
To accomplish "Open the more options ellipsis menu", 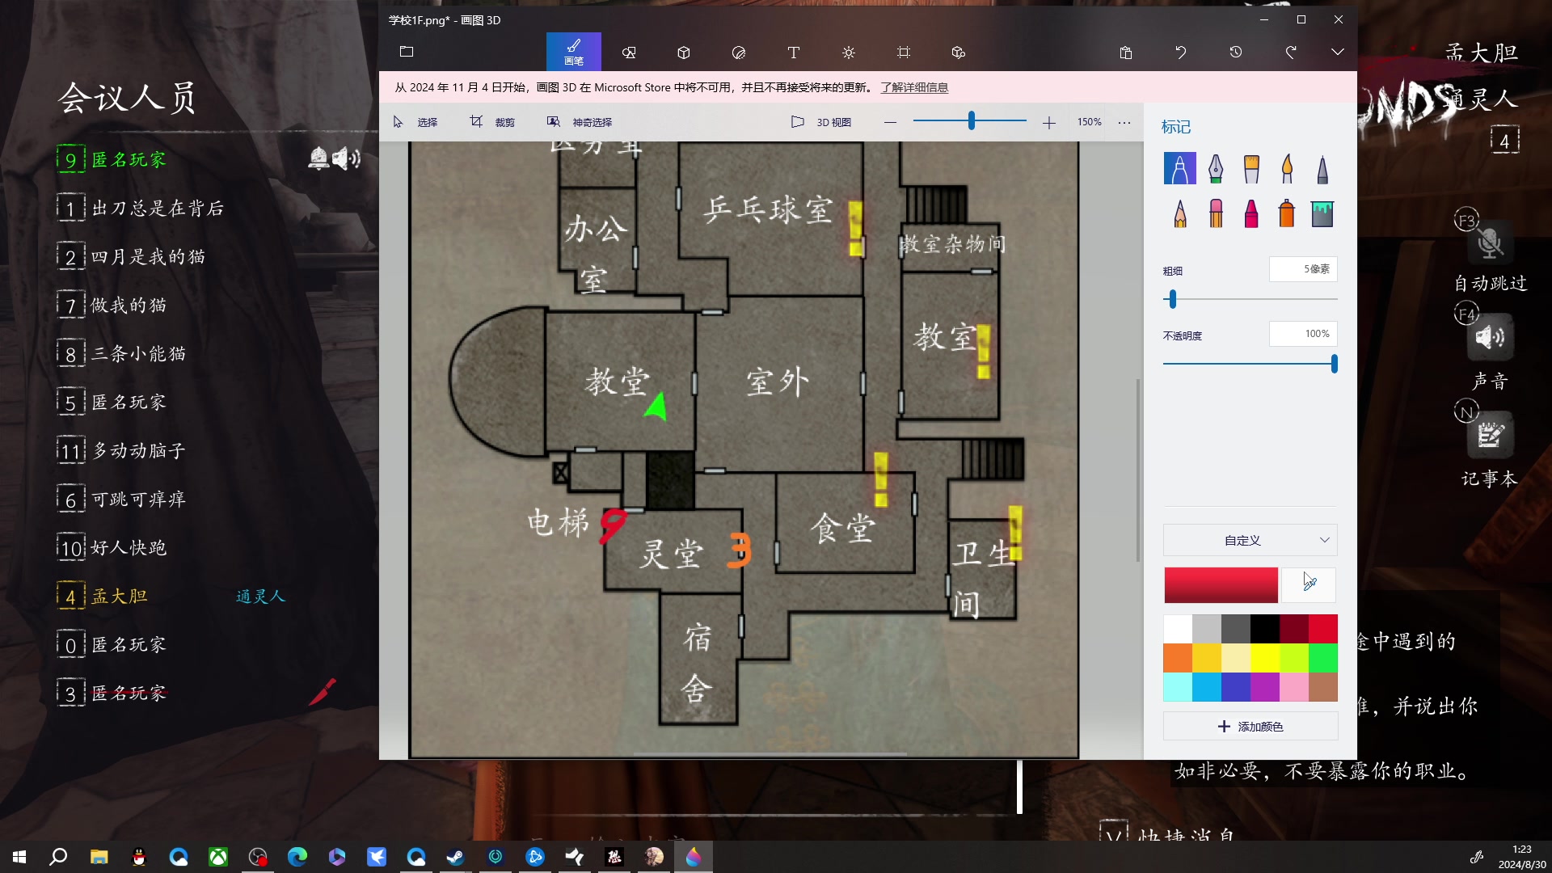I will 1124,123.
